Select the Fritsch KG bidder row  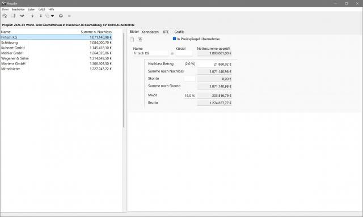(x=56, y=37)
